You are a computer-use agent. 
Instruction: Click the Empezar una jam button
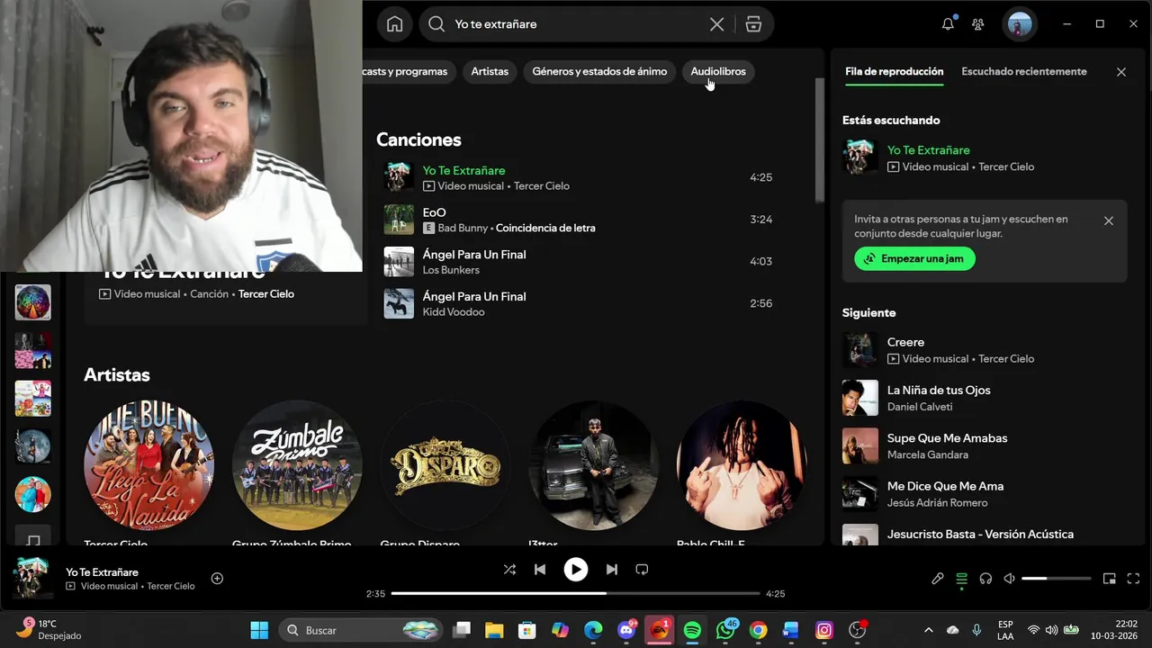pyautogui.click(x=914, y=258)
